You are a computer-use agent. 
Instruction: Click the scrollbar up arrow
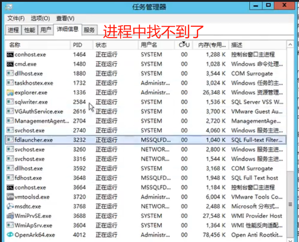pyautogui.click(x=290, y=45)
